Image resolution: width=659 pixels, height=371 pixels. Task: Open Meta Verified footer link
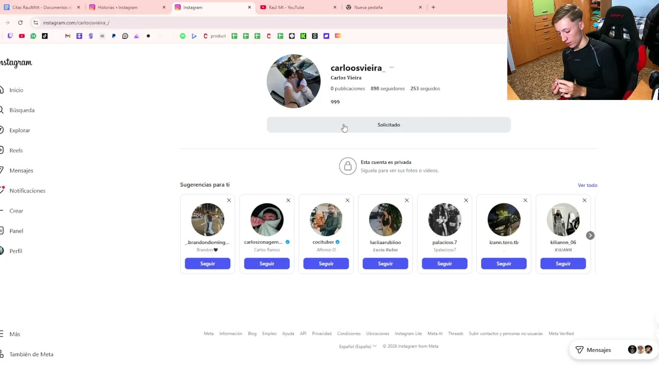pyautogui.click(x=561, y=333)
